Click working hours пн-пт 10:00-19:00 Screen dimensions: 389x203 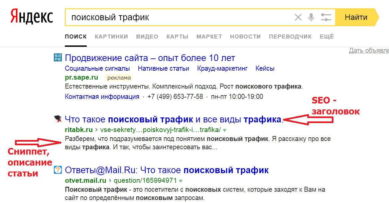(x=237, y=97)
